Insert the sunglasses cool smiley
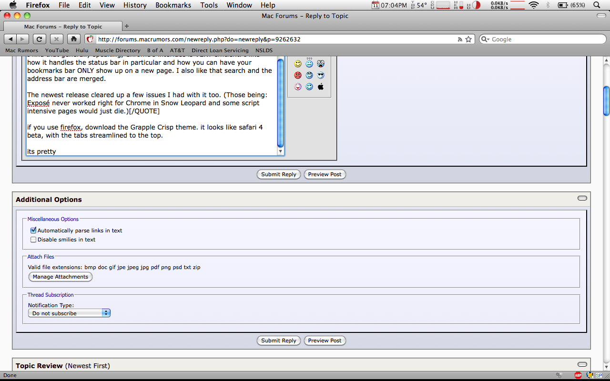 tap(321, 75)
